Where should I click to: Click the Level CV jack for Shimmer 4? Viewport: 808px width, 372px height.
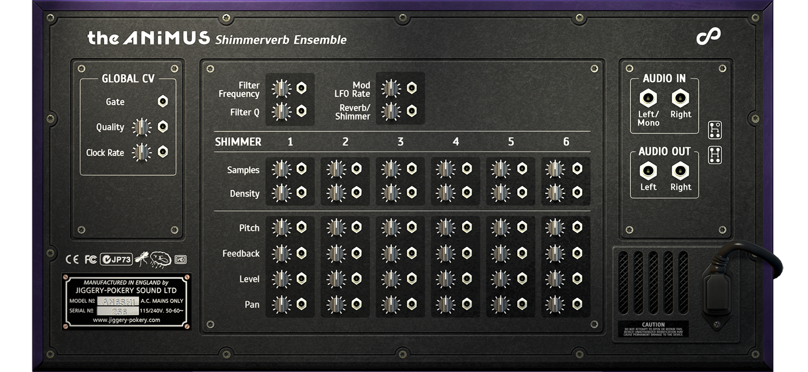467,278
